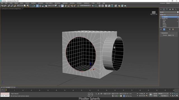Open the Reference Coordinate System dropdown
The height and width of the screenshot is (100, 179).
click(51, 6)
